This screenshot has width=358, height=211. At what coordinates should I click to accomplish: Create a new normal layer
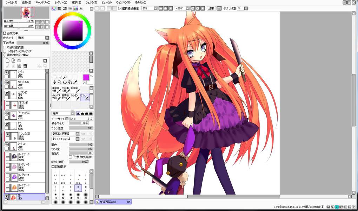pyautogui.click(x=7, y=61)
